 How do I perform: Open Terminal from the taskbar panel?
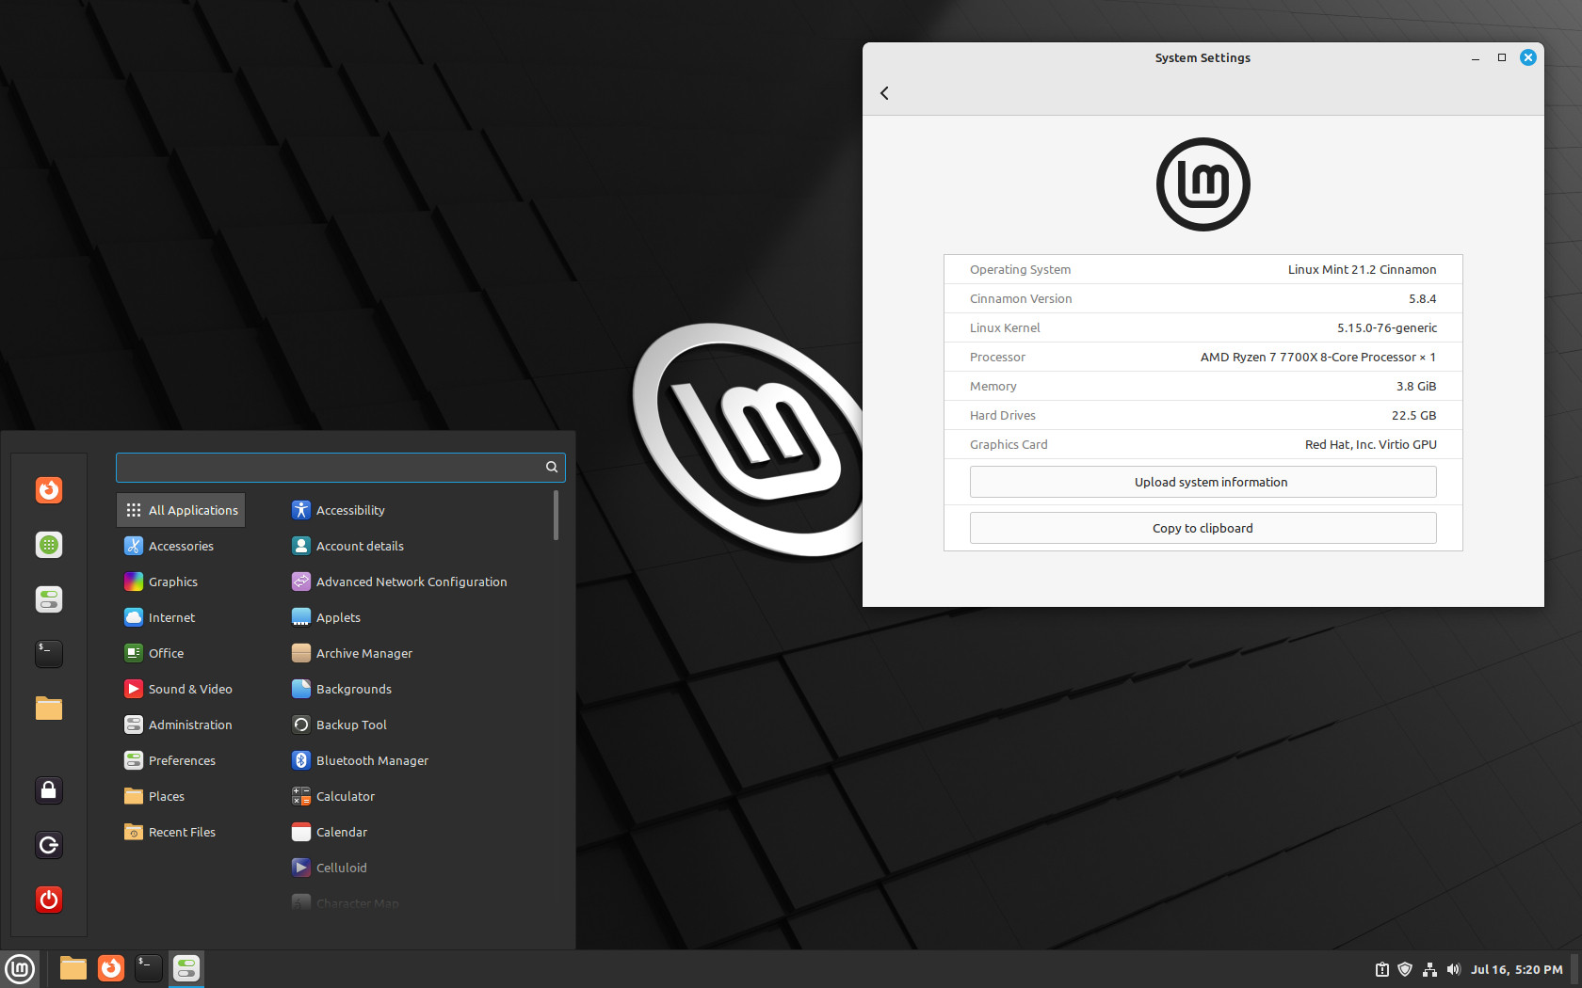pyautogui.click(x=149, y=968)
